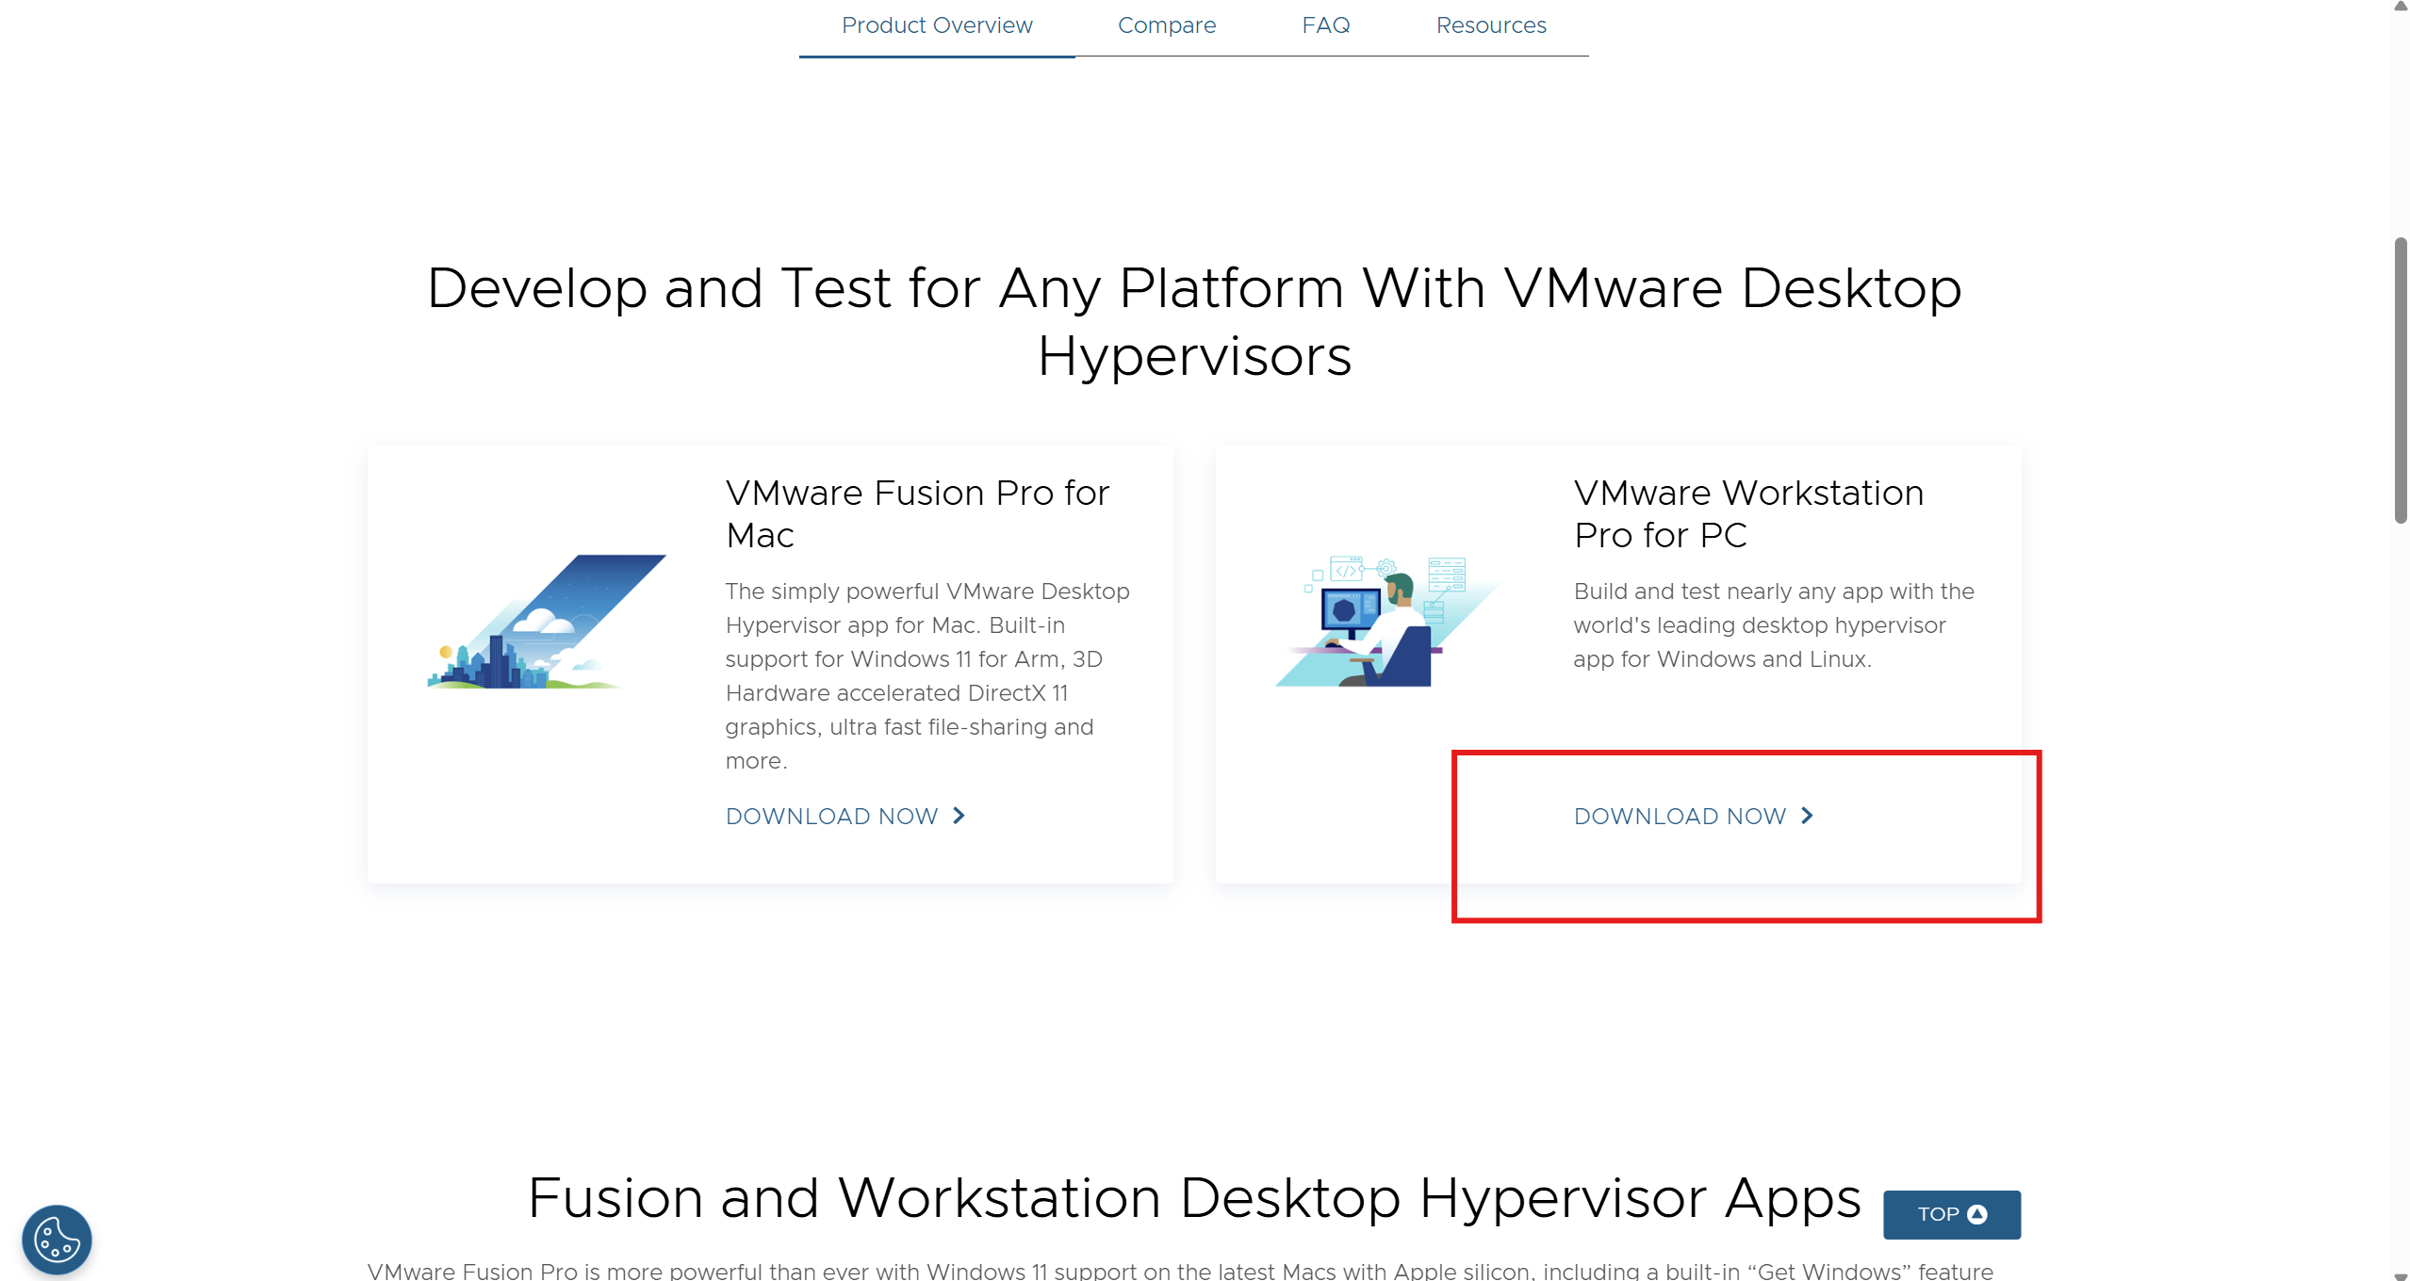
Task: Switch to the Product Overview tab
Action: 937,25
